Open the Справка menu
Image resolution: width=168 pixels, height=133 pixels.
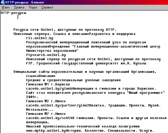[x=47, y=7]
